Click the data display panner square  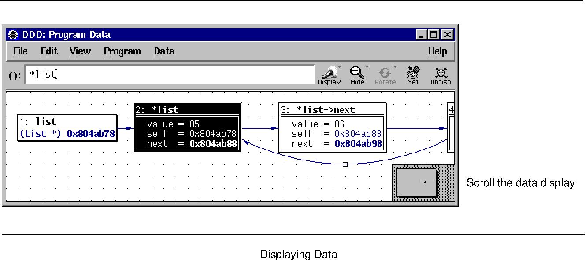[416, 182]
